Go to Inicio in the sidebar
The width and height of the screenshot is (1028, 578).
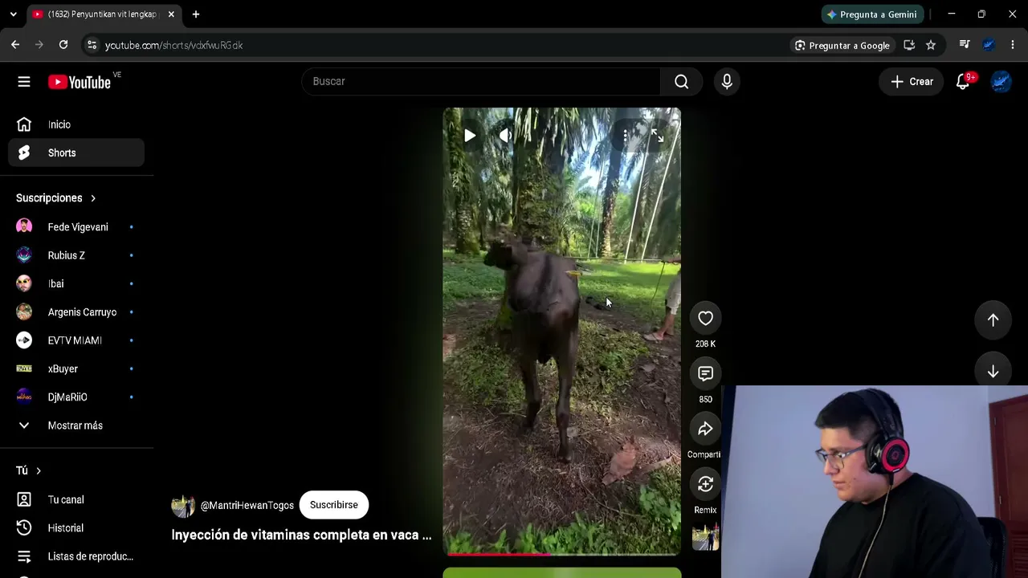point(76,124)
